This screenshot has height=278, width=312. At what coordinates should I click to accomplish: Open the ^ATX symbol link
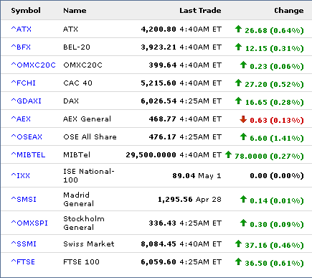coord(22,29)
